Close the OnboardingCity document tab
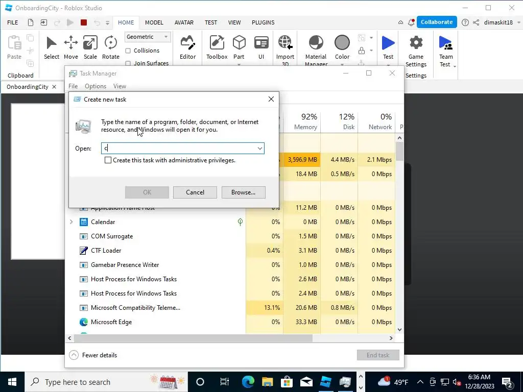This screenshot has height=392, width=523. pyautogui.click(x=54, y=87)
